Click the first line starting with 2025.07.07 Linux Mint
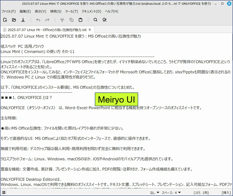The width and height of the screenshot is (233, 196). tap(71, 36)
